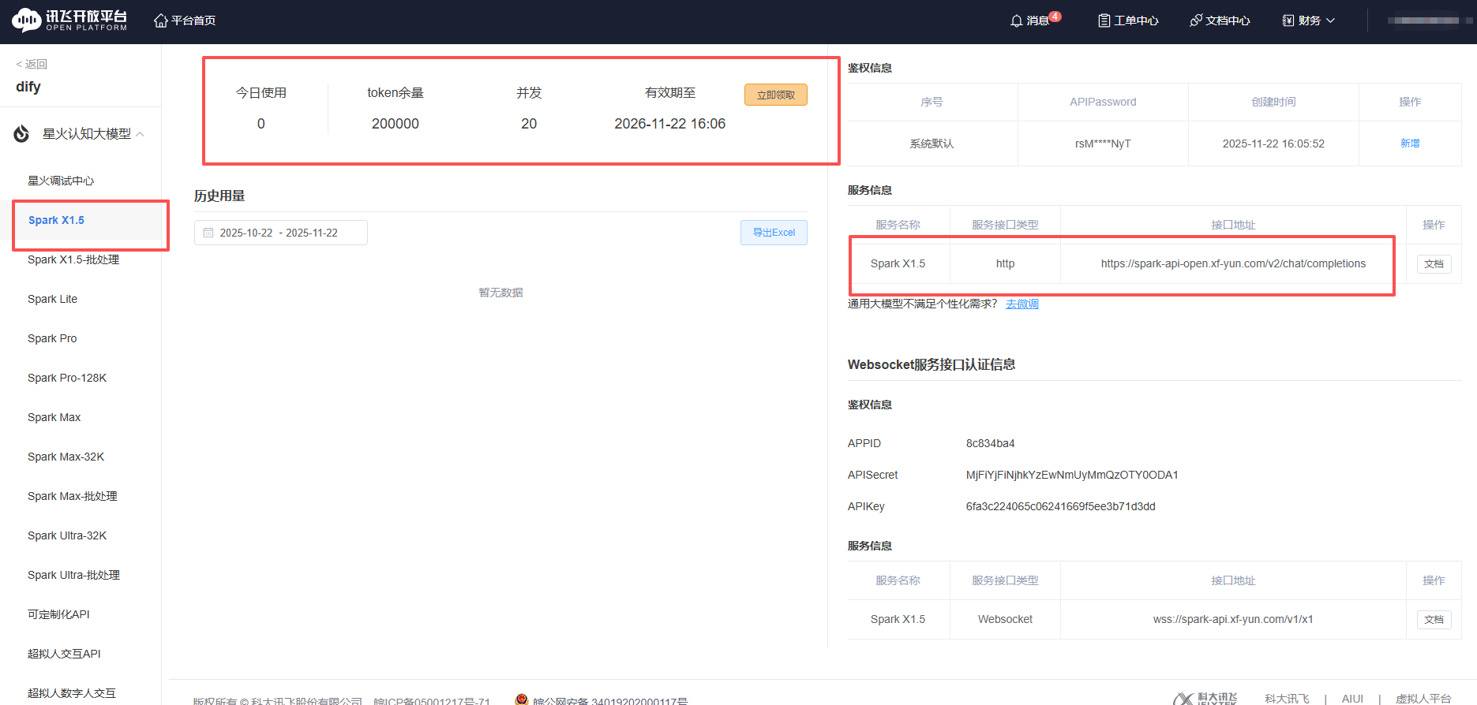Open 文档 for the http service row

1434,264
